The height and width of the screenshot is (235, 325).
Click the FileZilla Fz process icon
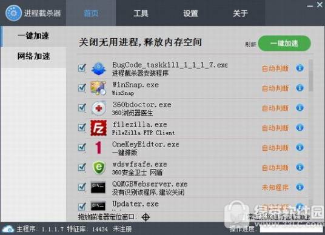(99, 128)
